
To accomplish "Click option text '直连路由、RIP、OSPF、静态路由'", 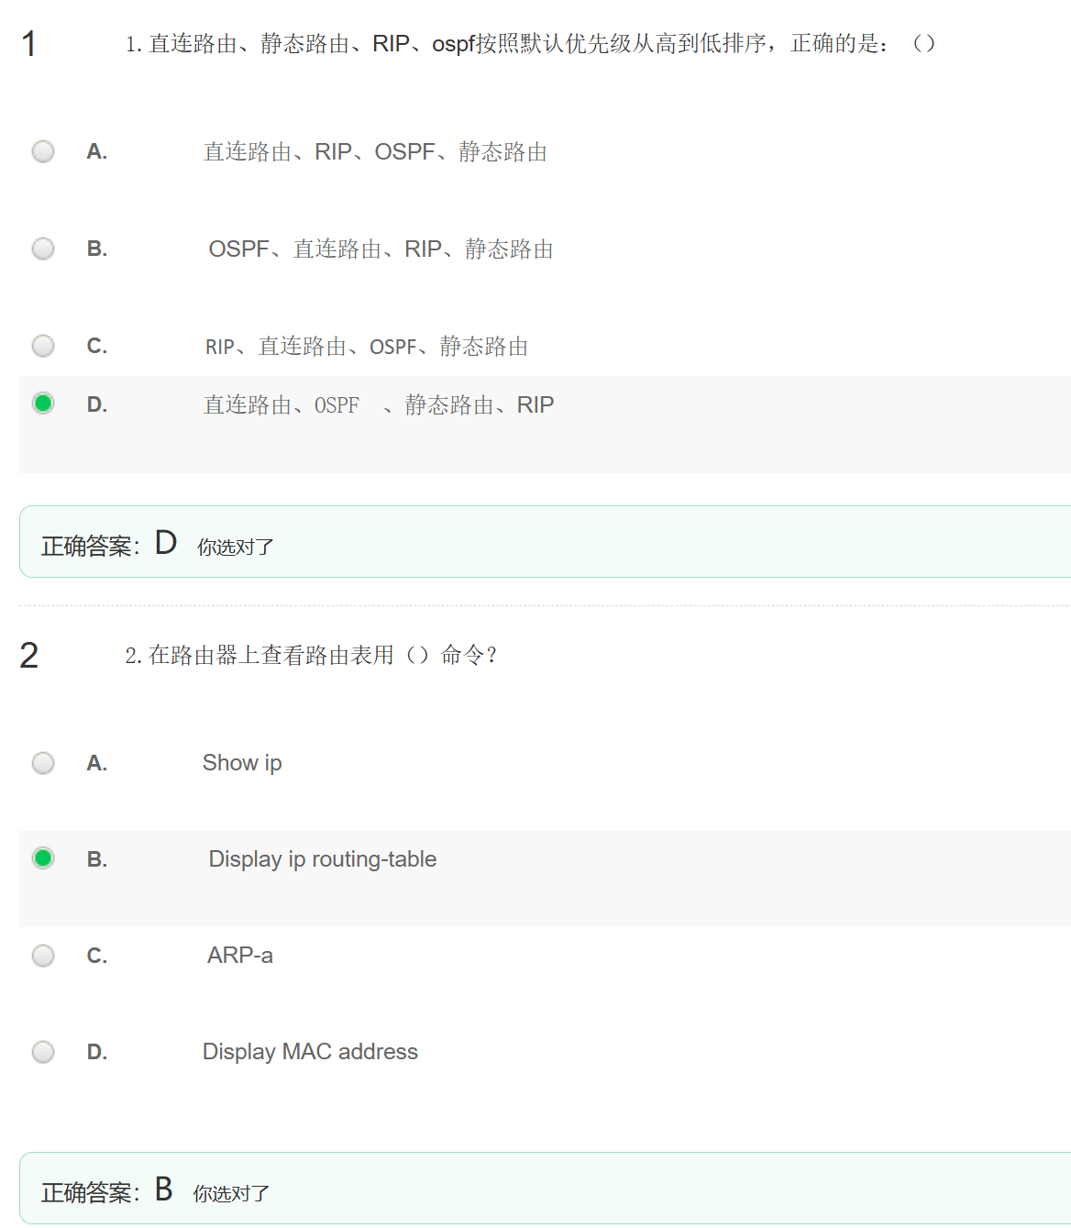I will [x=375, y=152].
